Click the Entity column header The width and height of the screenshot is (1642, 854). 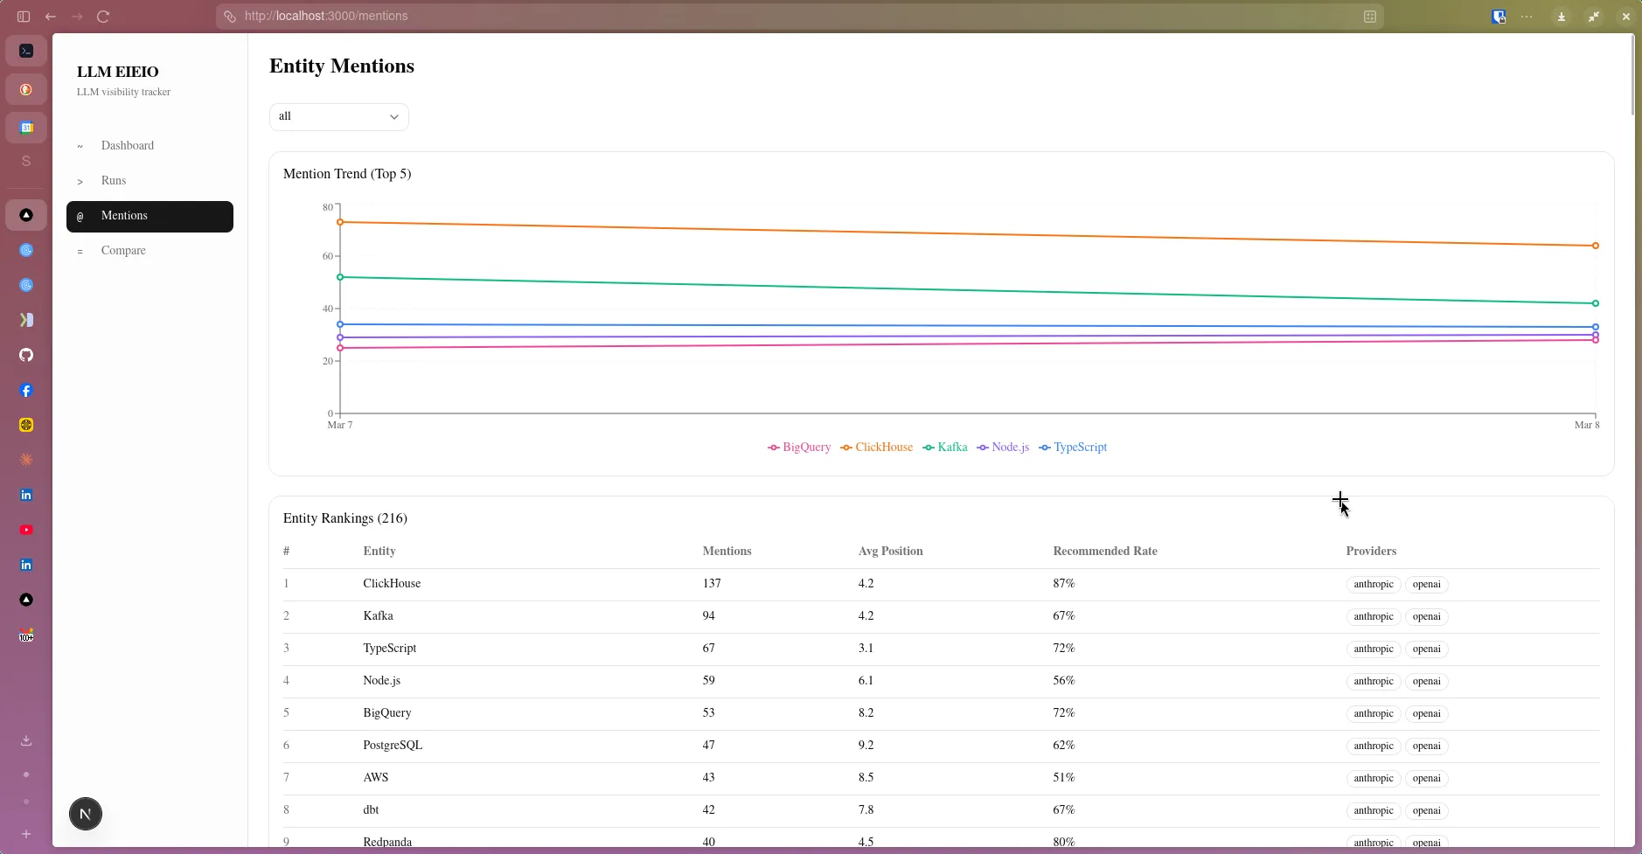click(x=379, y=552)
